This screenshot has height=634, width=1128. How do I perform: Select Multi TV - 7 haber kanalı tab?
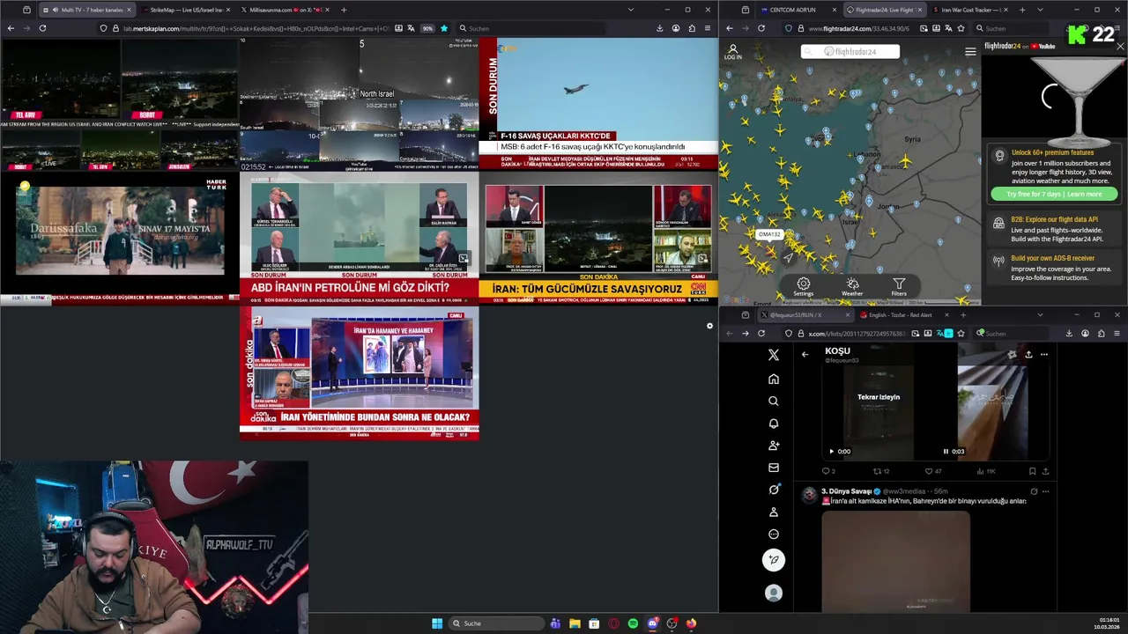point(86,10)
